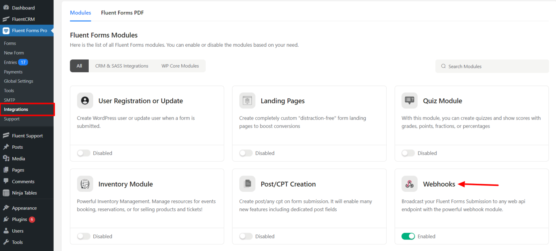Click the User Registration or Update module icon
Image resolution: width=556 pixels, height=251 pixels.
[85, 101]
